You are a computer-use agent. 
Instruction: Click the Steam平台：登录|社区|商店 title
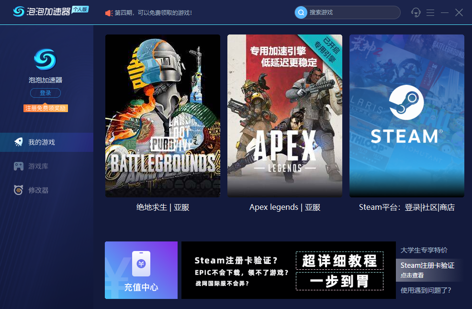tap(407, 207)
